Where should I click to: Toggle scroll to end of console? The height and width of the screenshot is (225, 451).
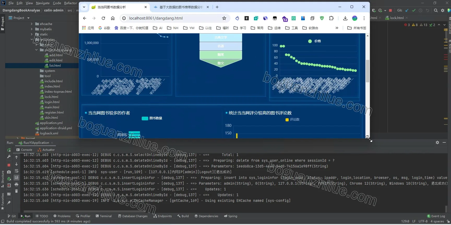16,178
